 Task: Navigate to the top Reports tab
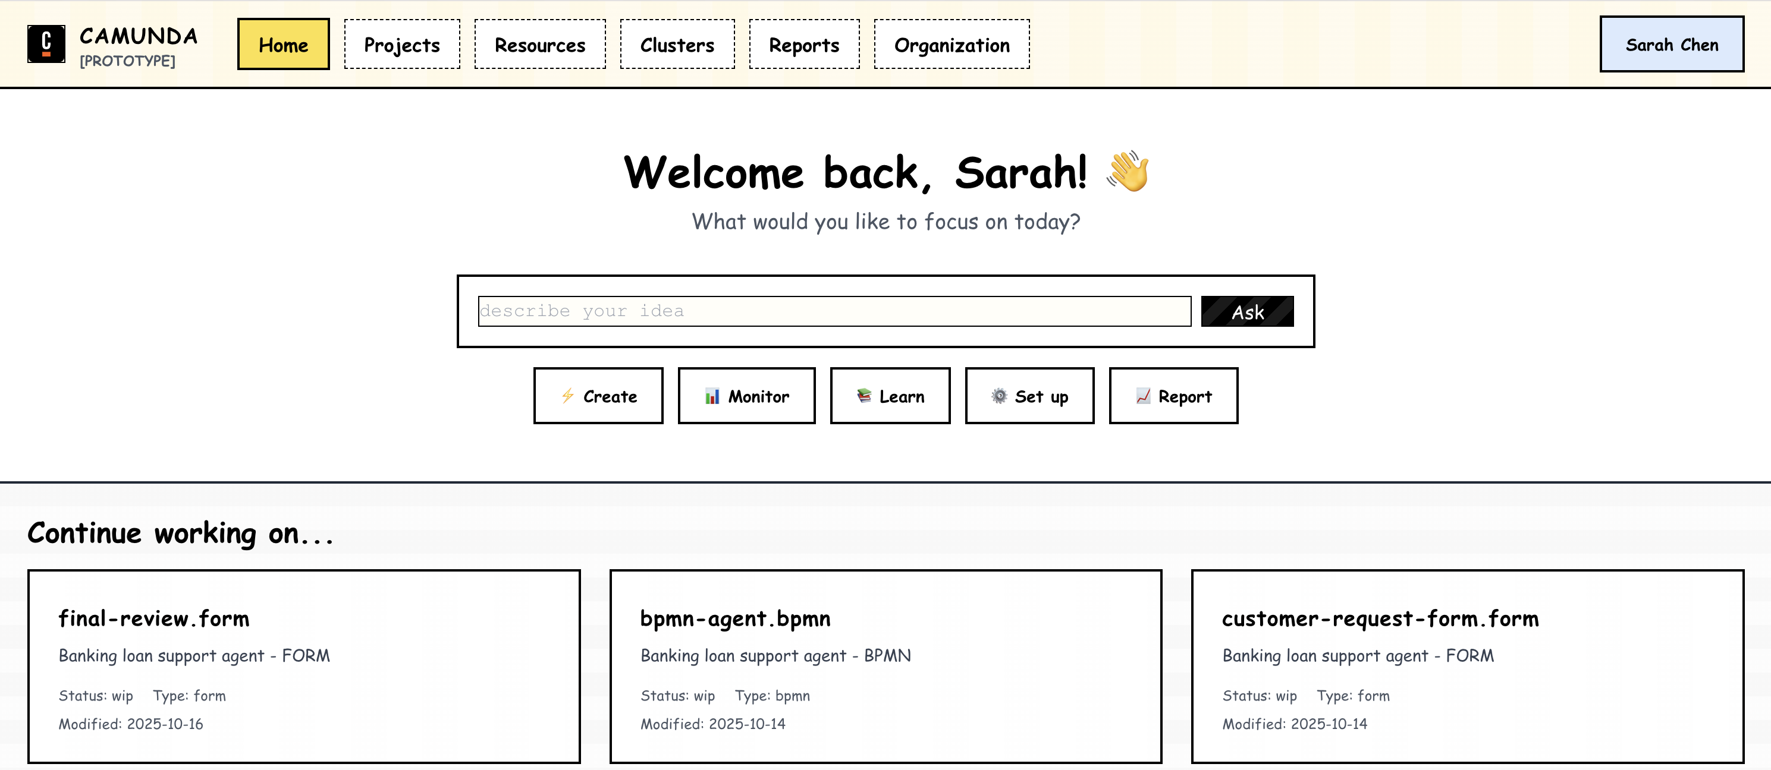pyautogui.click(x=803, y=45)
